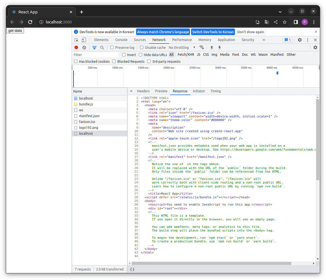Toggle the browser side panel icon
This screenshot has height=280, width=326.
(296, 22)
